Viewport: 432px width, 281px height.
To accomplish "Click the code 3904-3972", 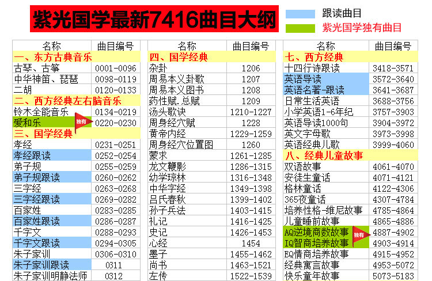I will coord(393,123).
